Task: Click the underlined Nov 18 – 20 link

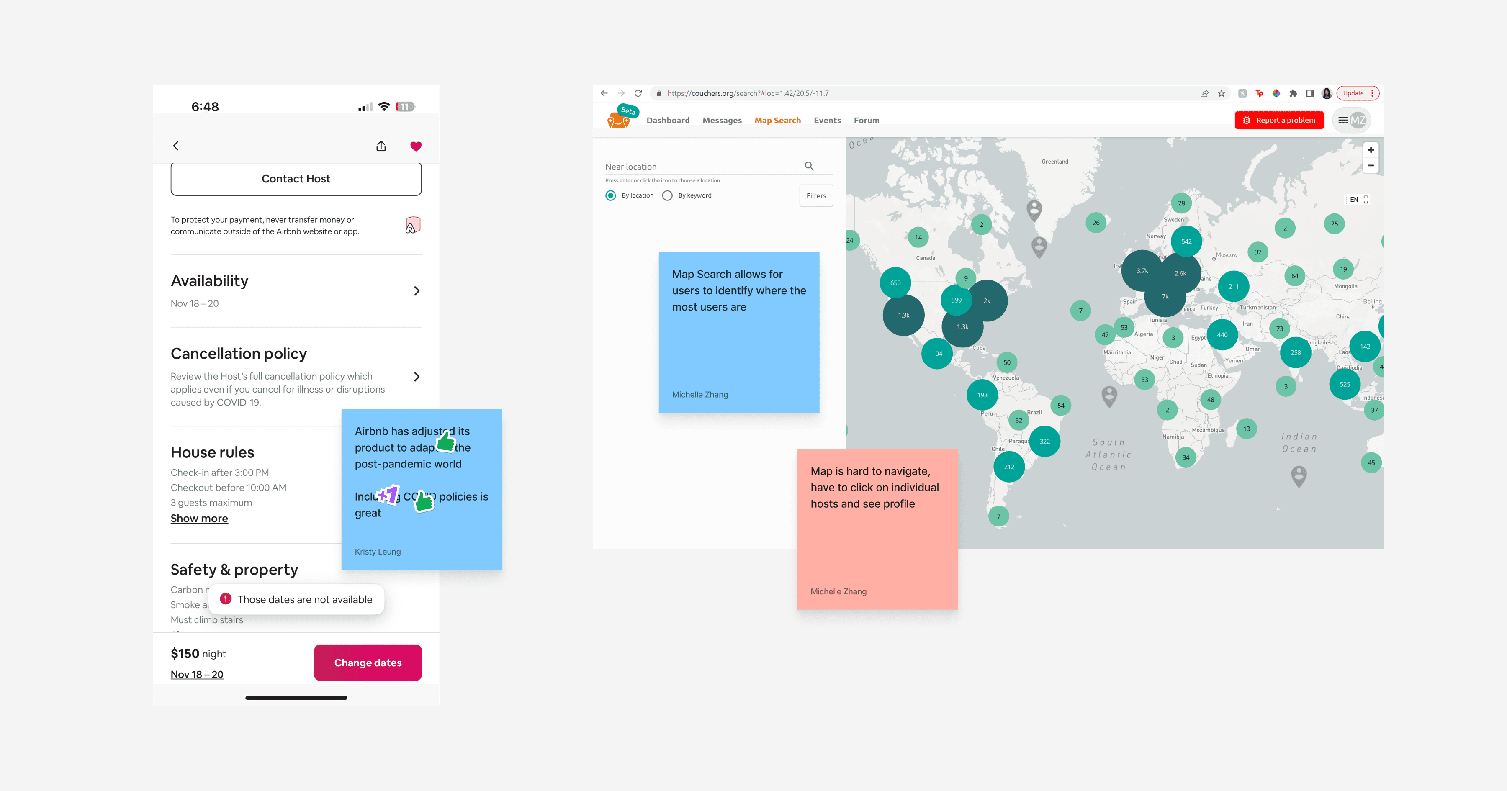Action: click(197, 674)
